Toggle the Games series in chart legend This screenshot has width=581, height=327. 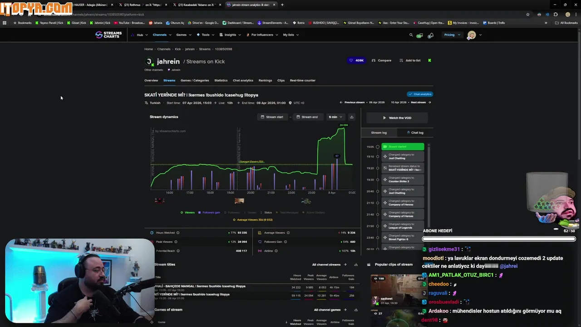coord(250,213)
